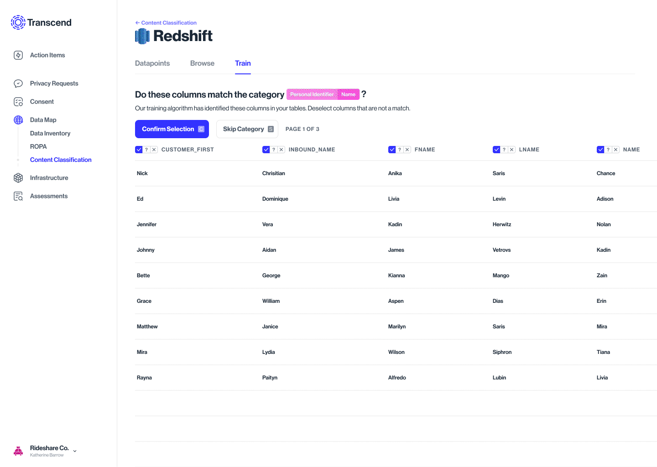
Task: Click the Data Map globe icon
Action: (x=18, y=120)
